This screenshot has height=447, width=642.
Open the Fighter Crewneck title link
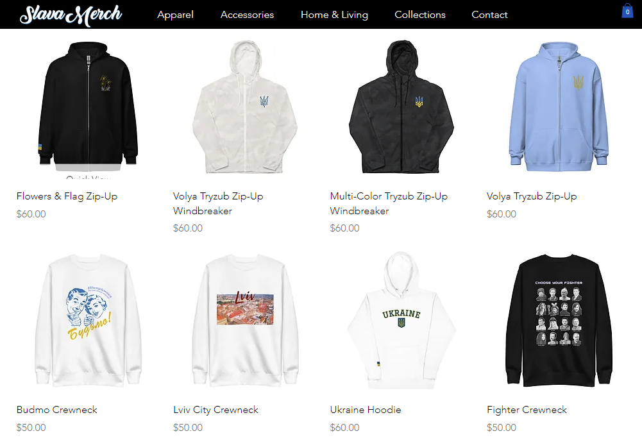point(527,410)
